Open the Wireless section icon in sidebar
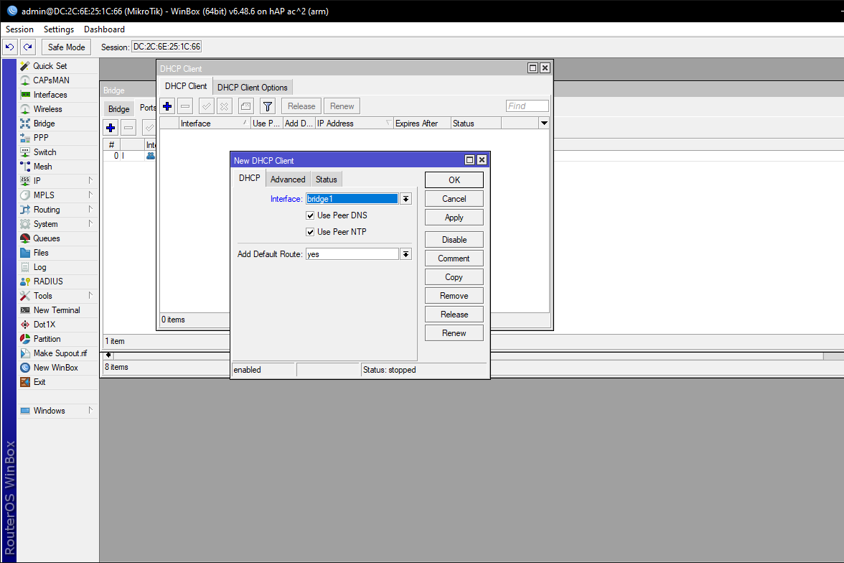The height and width of the screenshot is (563, 844). point(26,109)
